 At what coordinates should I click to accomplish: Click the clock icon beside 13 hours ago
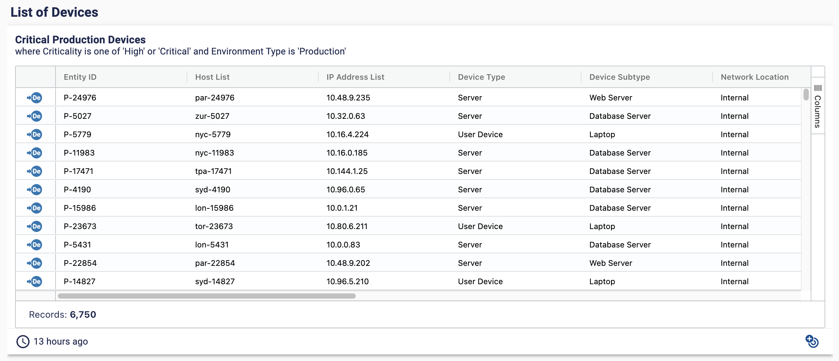click(x=23, y=342)
